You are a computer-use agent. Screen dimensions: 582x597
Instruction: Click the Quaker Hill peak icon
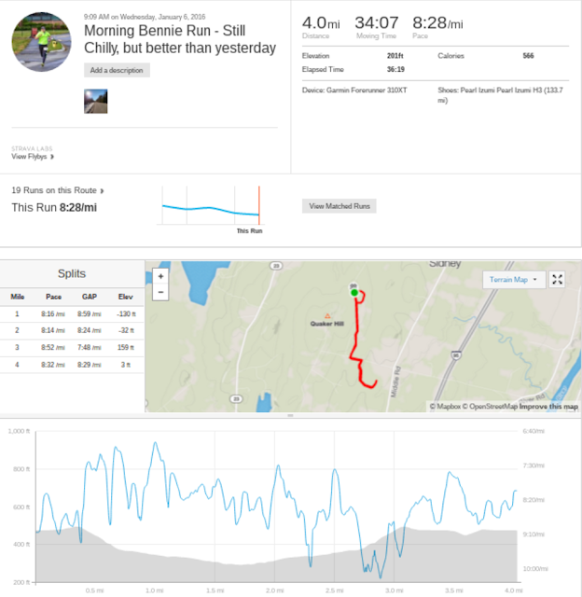click(327, 315)
